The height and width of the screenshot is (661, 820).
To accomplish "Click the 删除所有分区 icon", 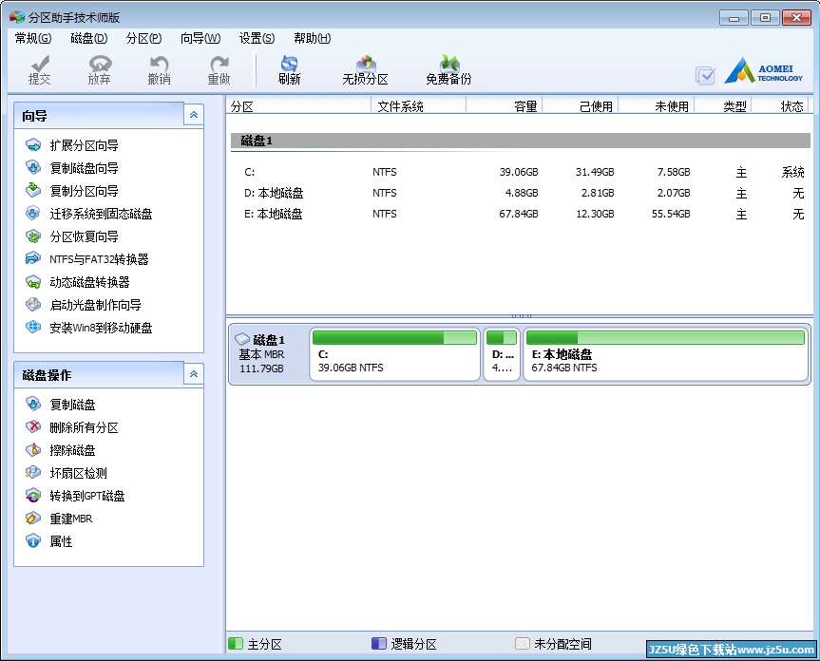I will (x=33, y=427).
